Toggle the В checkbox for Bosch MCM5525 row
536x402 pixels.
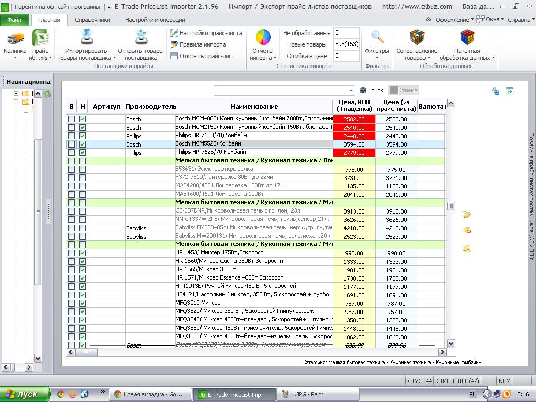(71, 144)
